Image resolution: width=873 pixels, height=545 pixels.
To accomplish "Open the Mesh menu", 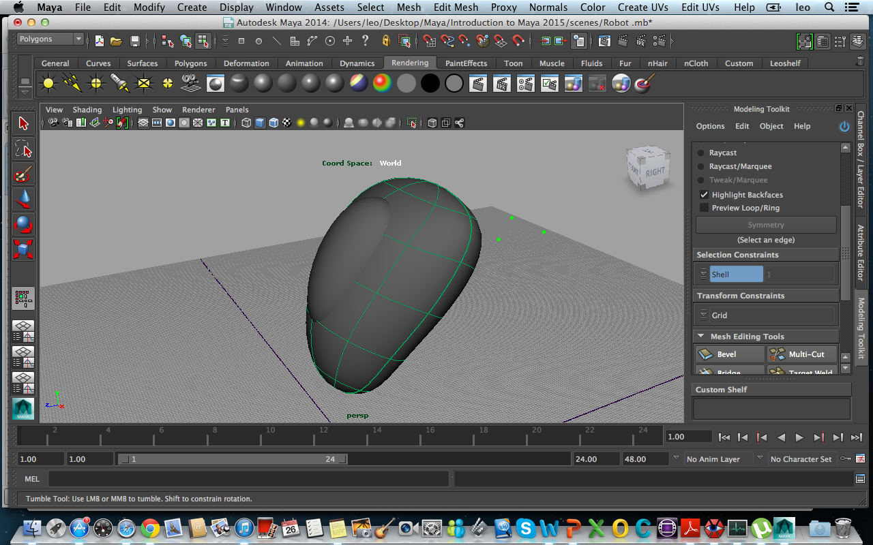I will (409, 7).
